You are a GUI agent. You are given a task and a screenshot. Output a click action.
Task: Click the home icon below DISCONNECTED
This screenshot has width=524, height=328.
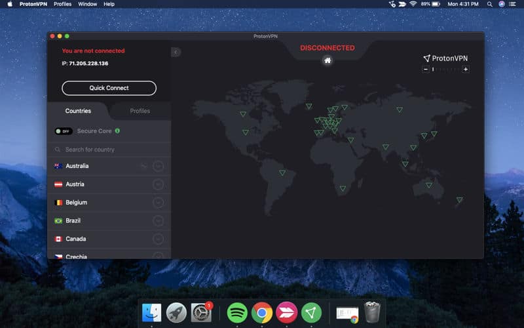pos(327,60)
